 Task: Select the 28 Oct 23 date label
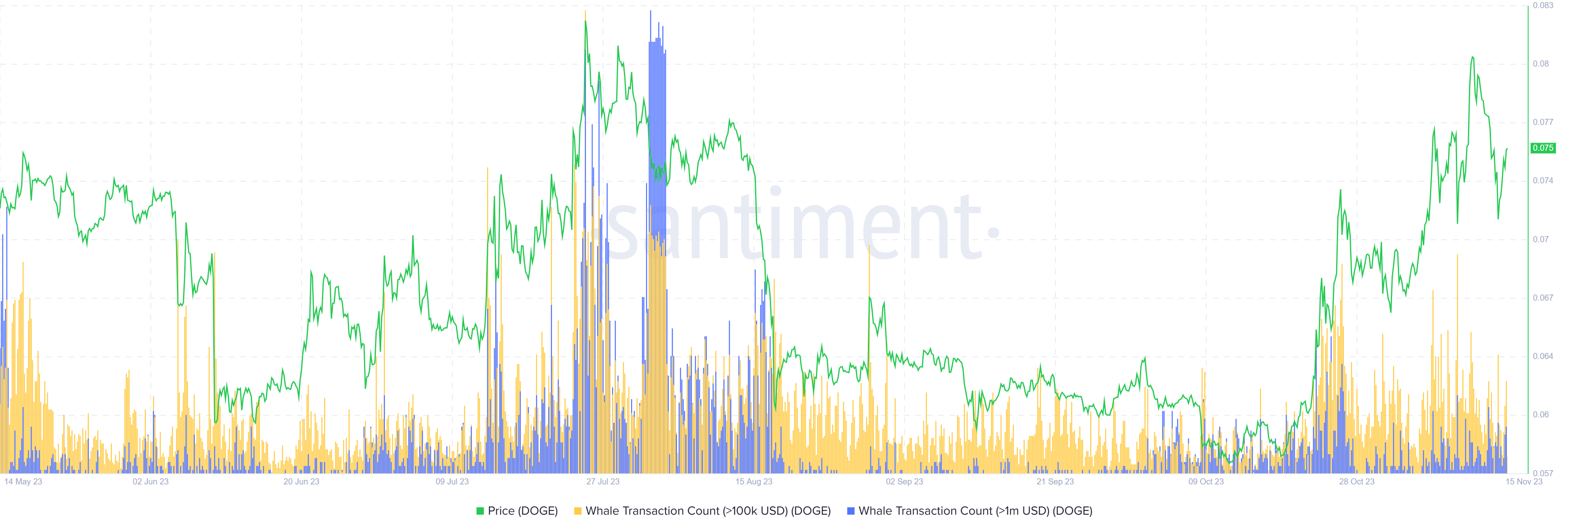[1357, 482]
